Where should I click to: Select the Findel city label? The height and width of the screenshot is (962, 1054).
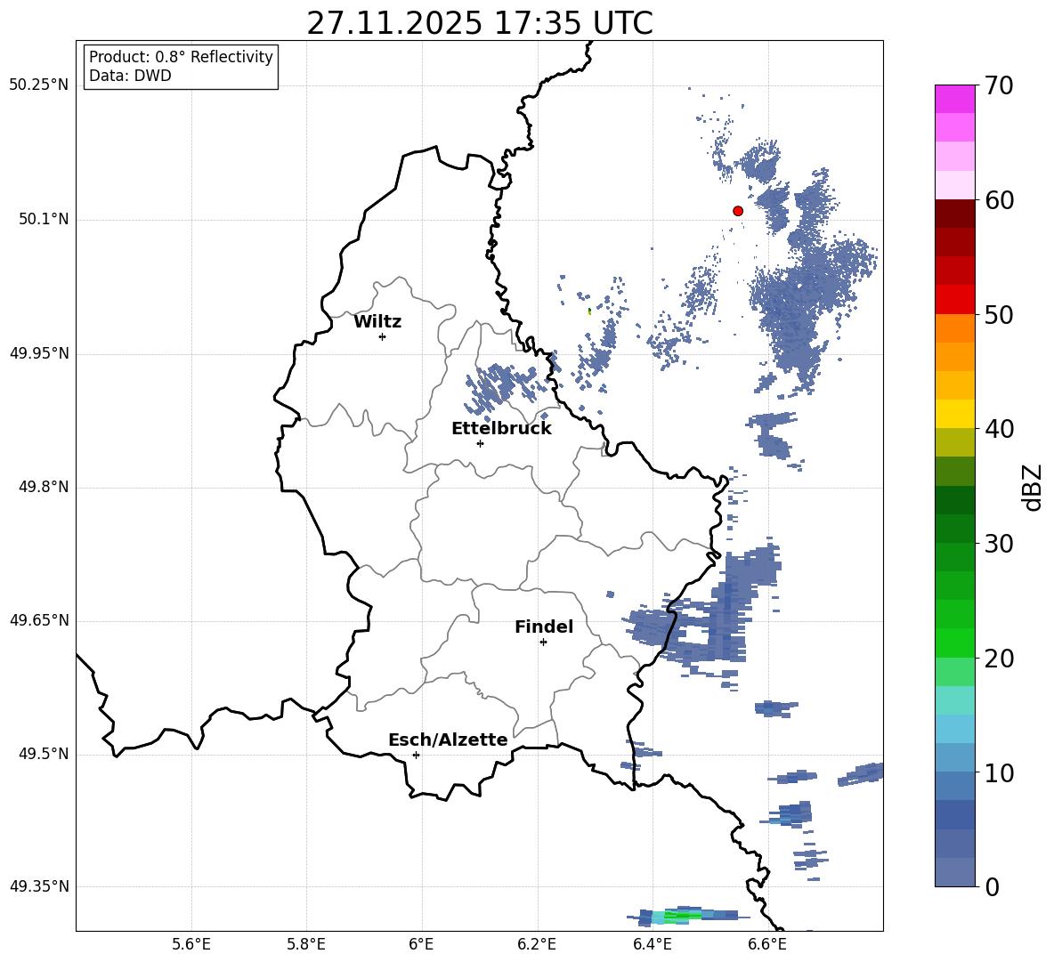[x=544, y=627]
